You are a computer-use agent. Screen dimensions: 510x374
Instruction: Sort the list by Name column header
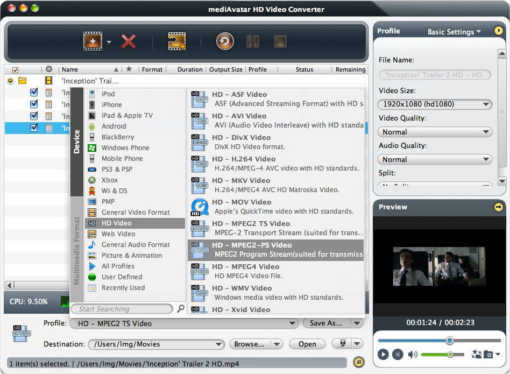(89, 69)
